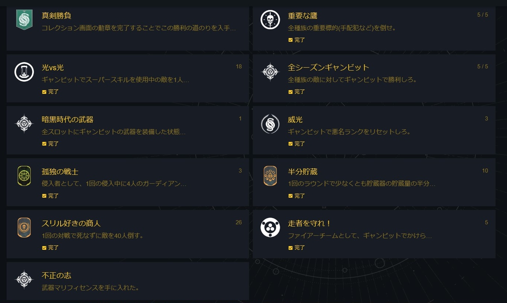Click the 5 / 5 progress counter on 重要な鷹
The height and width of the screenshot is (303, 507).
482,15
